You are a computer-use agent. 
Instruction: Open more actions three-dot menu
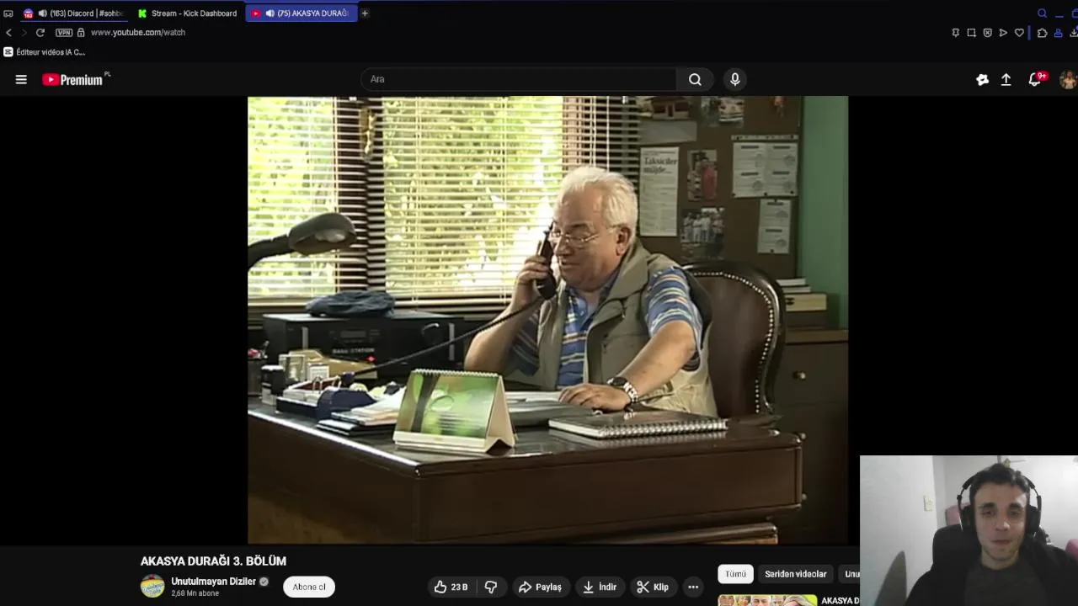tap(693, 587)
